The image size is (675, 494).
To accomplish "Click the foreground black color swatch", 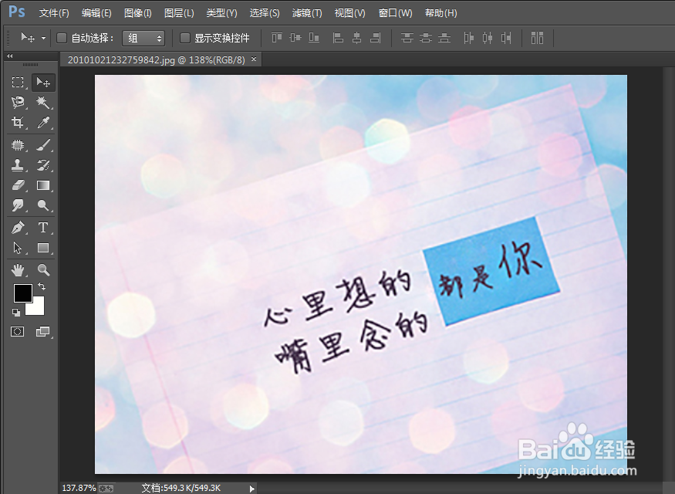I will coord(22,293).
